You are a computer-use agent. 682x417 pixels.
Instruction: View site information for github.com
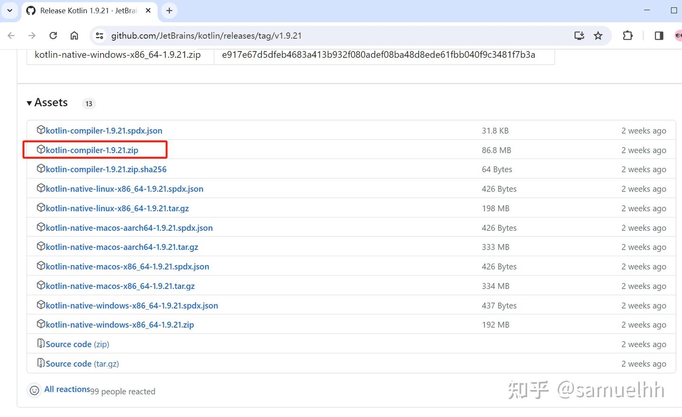(99, 35)
